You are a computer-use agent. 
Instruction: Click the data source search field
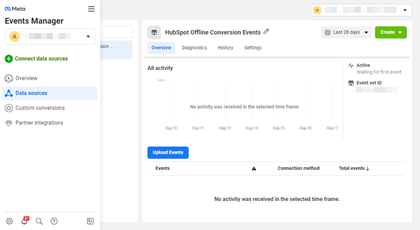[116, 32]
